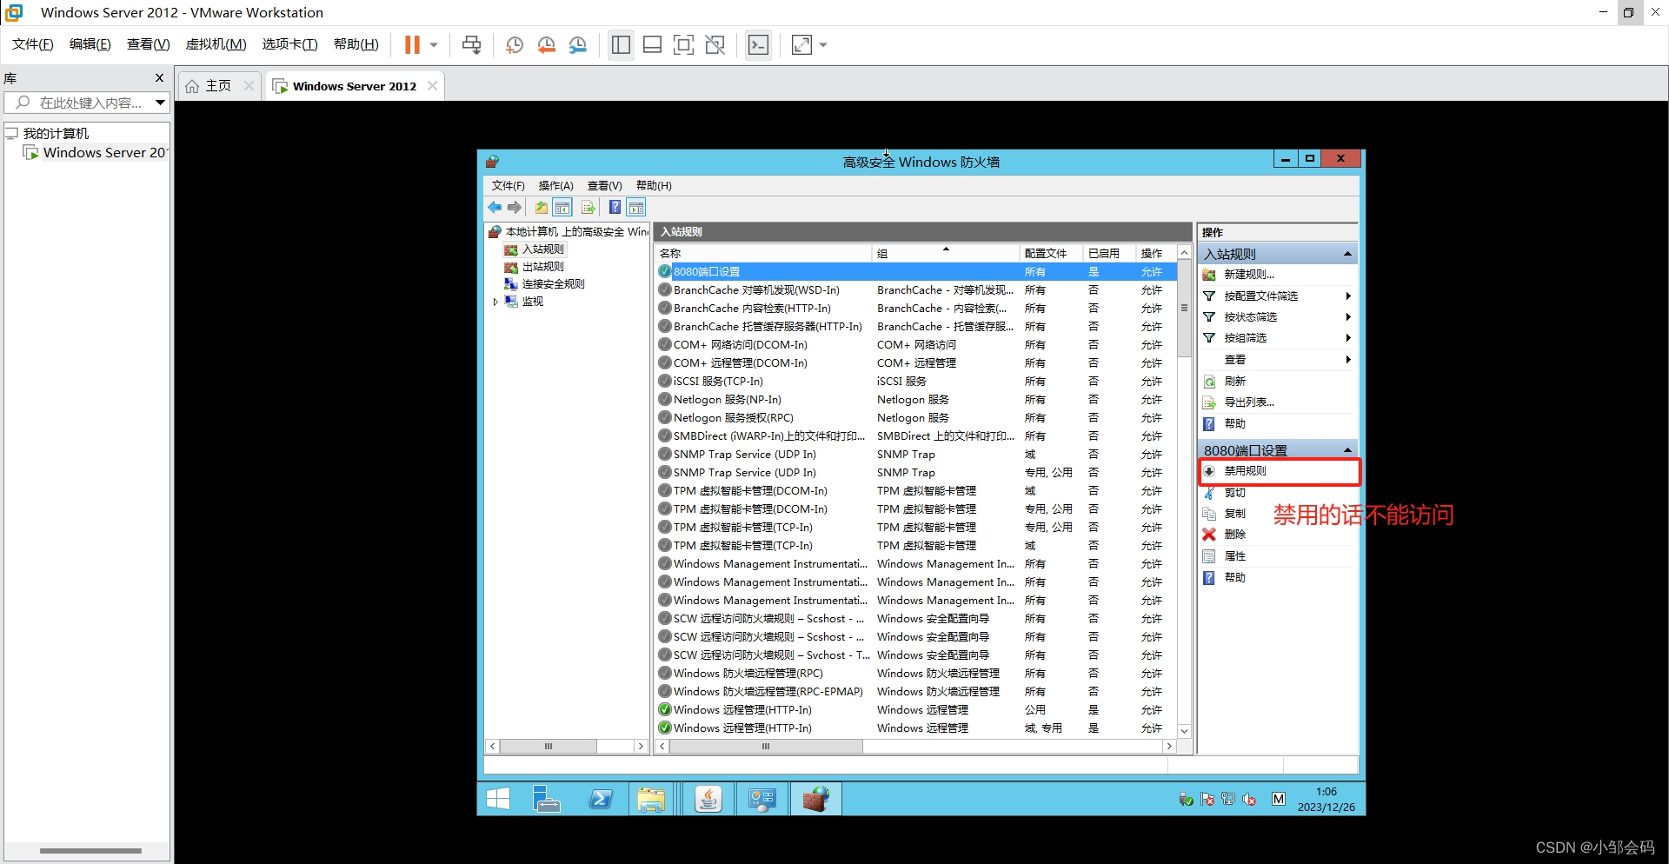Viewport: 1669px width, 864px height.
Task: Open VMware 选项卡(T) menu
Action: 289,44
